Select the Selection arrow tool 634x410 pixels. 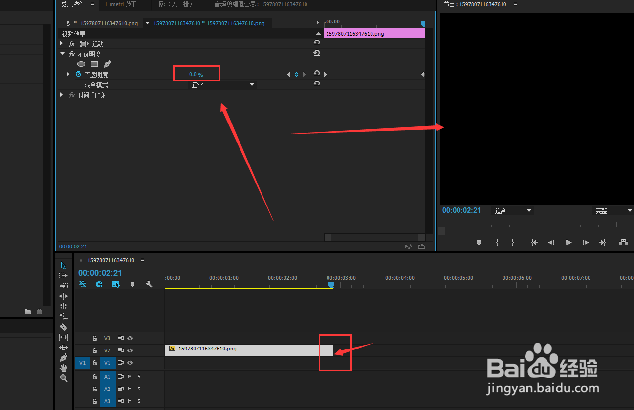64,266
